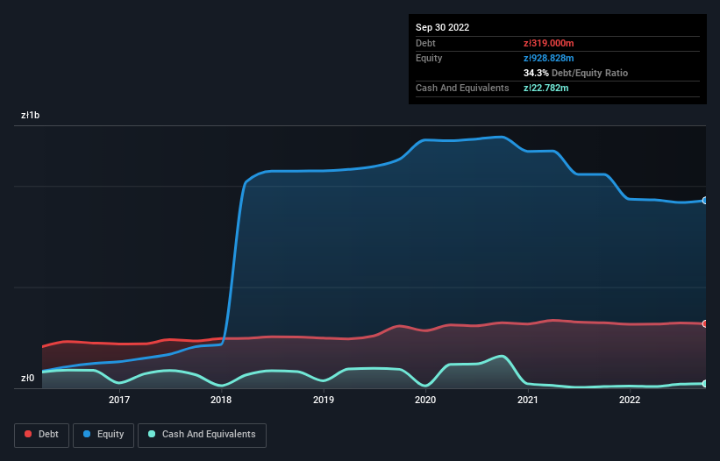This screenshot has width=720, height=461.
Task: Click the Equity label in tooltip
Action: pos(429,58)
